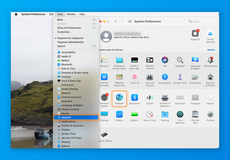The image size is (230, 160).
Task: Open Time Machine preferences
Action: click(180, 115)
